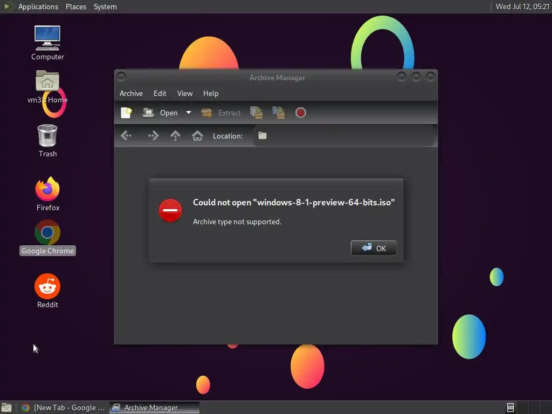Select the vm3's Home folder icon
This screenshot has width=552, height=414.
[47, 87]
